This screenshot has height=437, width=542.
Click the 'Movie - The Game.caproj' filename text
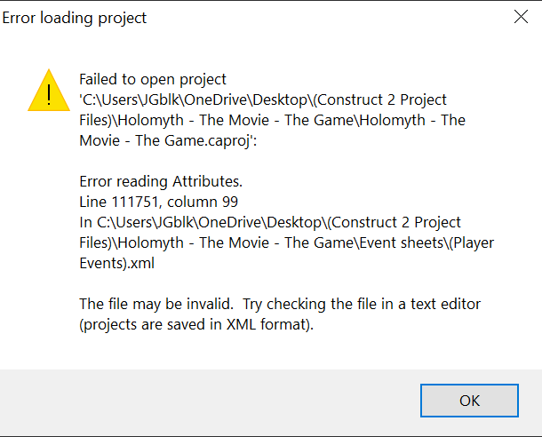click(x=168, y=140)
